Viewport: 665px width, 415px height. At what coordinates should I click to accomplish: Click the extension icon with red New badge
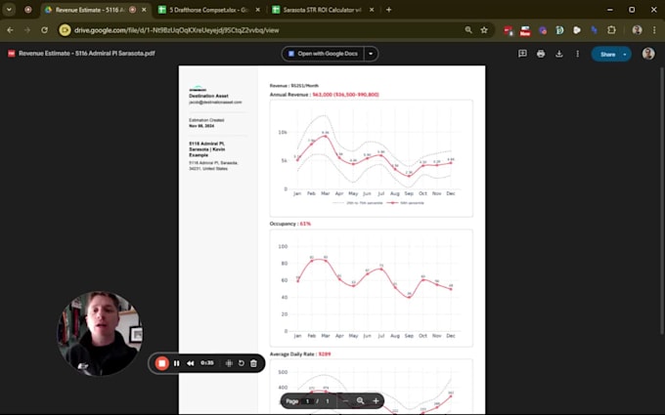point(525,30)
